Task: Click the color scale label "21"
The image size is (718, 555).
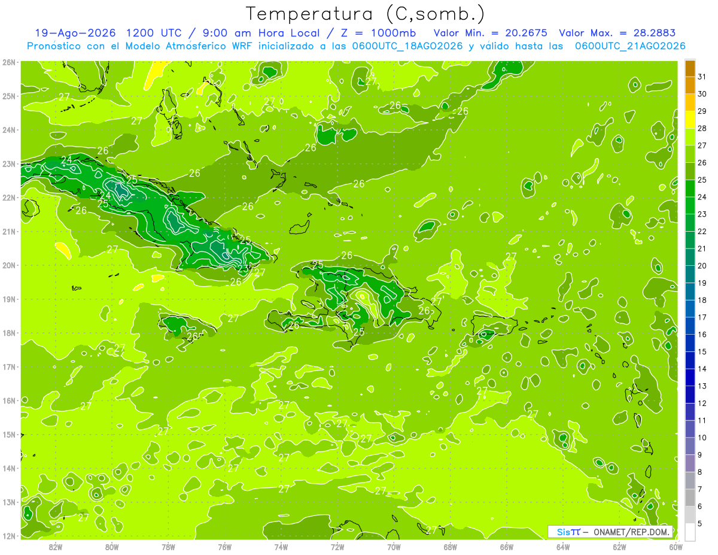Action: pos(702,248)
